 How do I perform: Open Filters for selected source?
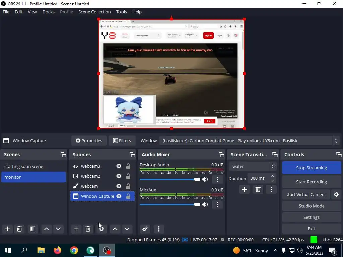pyautogui.click(x=122, y=141)
